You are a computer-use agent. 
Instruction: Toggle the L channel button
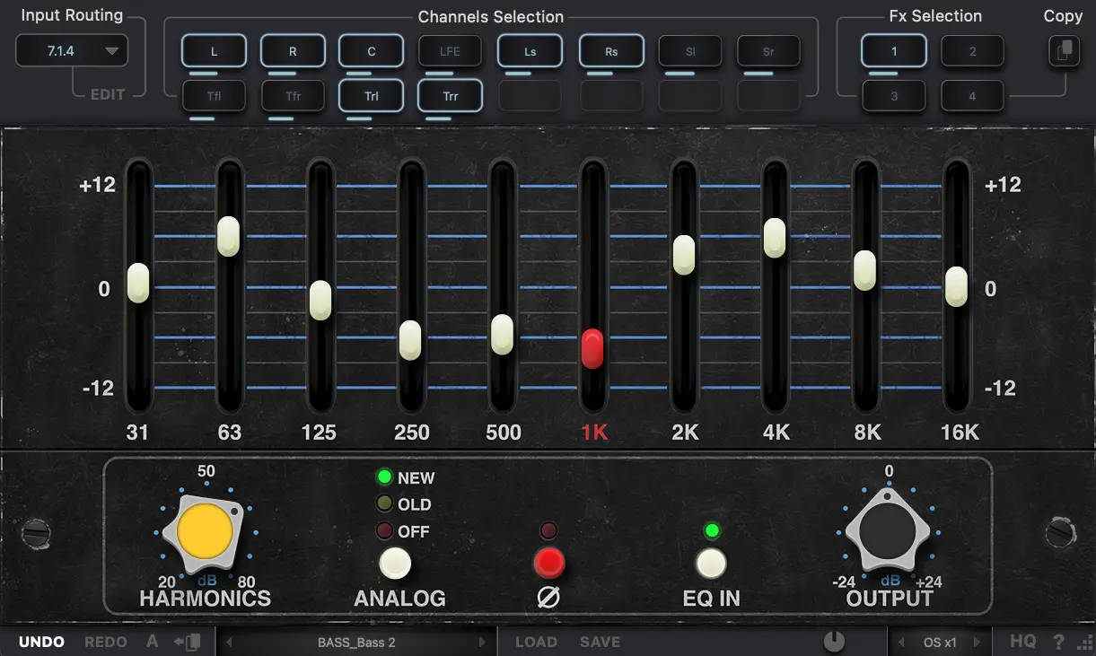[214, 51]
